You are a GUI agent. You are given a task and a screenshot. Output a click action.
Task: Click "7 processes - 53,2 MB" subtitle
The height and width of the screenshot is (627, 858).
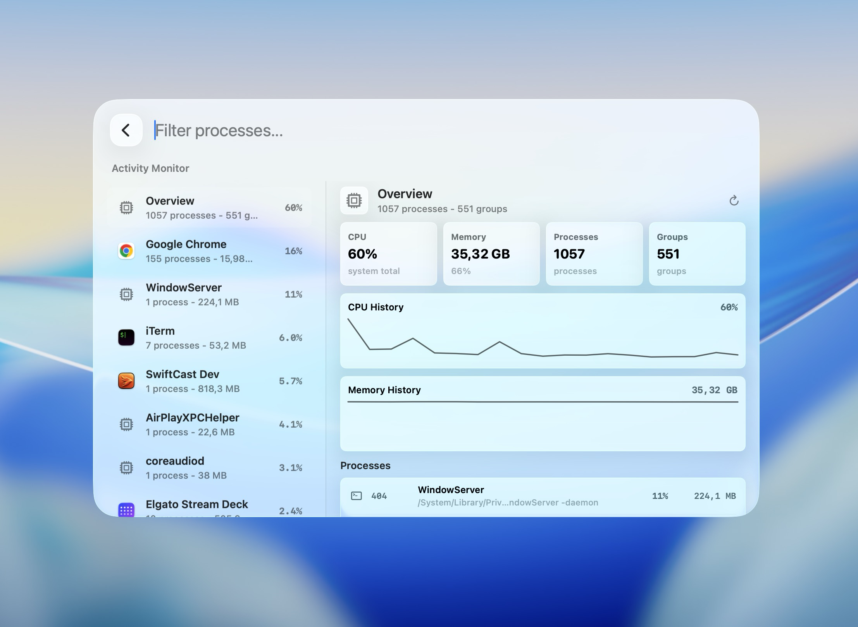196,346
